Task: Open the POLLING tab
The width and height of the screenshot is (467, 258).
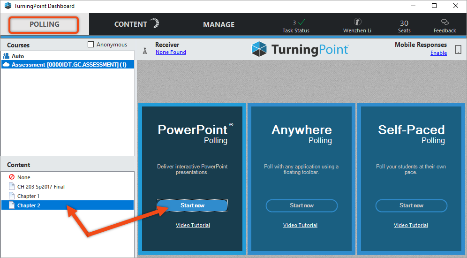Action: coord(45,24)
